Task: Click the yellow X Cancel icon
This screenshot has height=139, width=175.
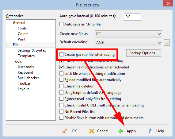Action: (92, 131)
